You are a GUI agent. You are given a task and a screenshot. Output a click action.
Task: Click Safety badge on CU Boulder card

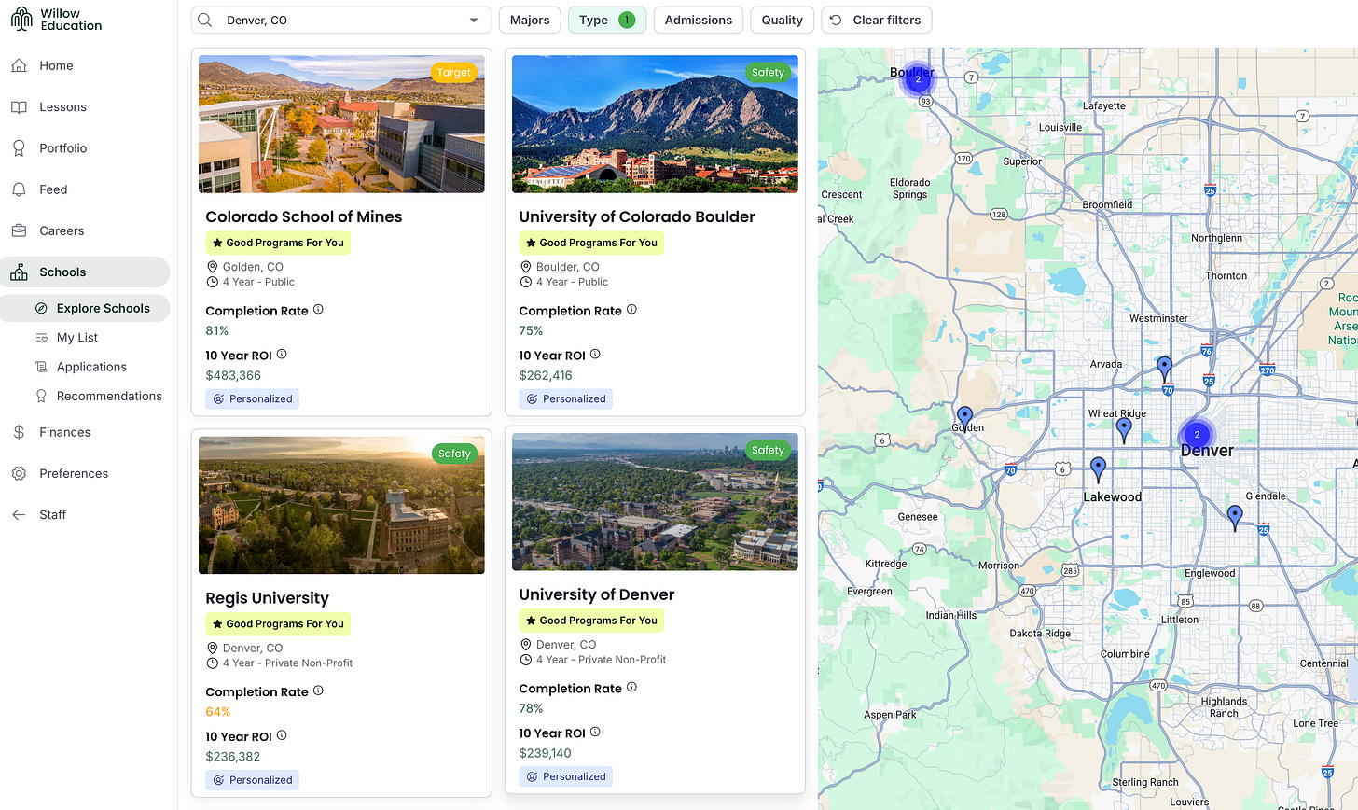(x=768, y=72)
